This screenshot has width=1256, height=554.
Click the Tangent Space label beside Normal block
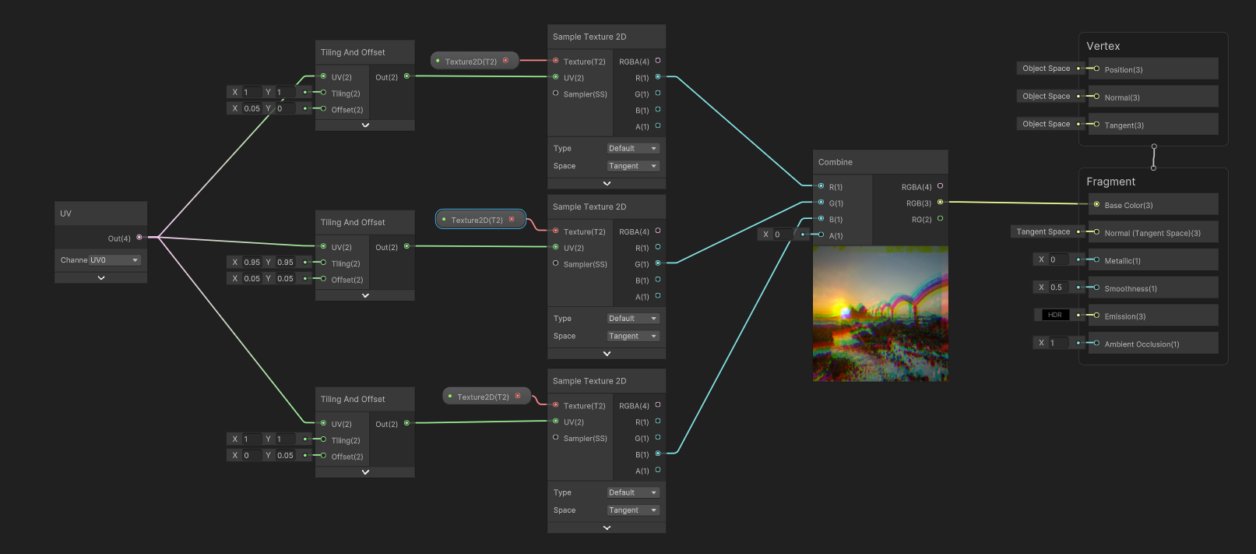(x=1043, y=231)
